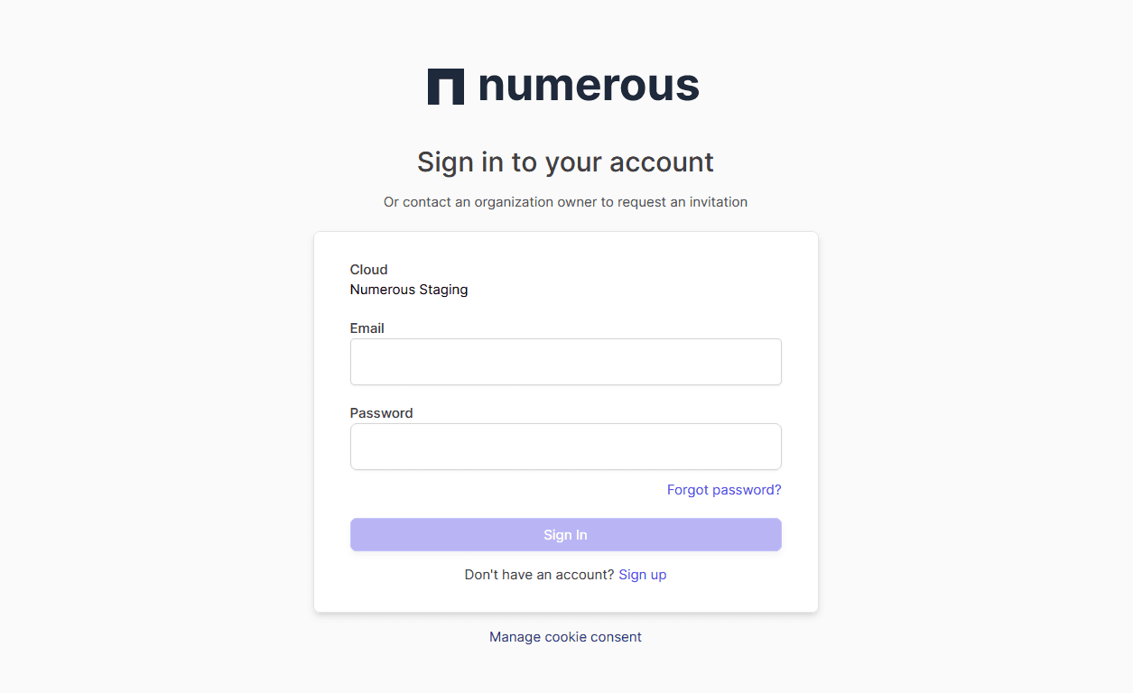Click the Numerous Staging cloud name
Image resolution: width=1133 pixels, height=693 pixels.
(x=409, y=290)
